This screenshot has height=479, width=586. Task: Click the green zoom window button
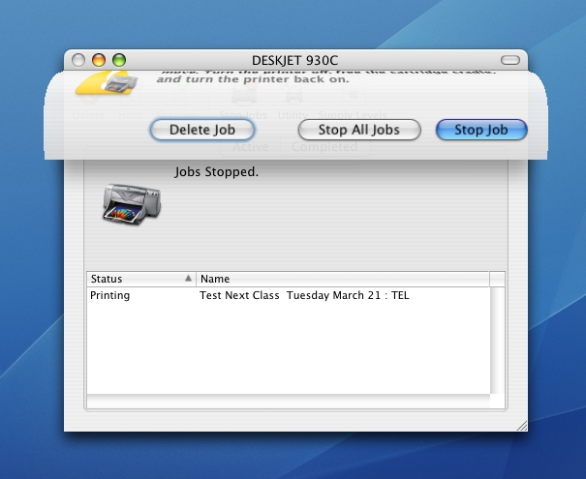[x=119, y=60]
